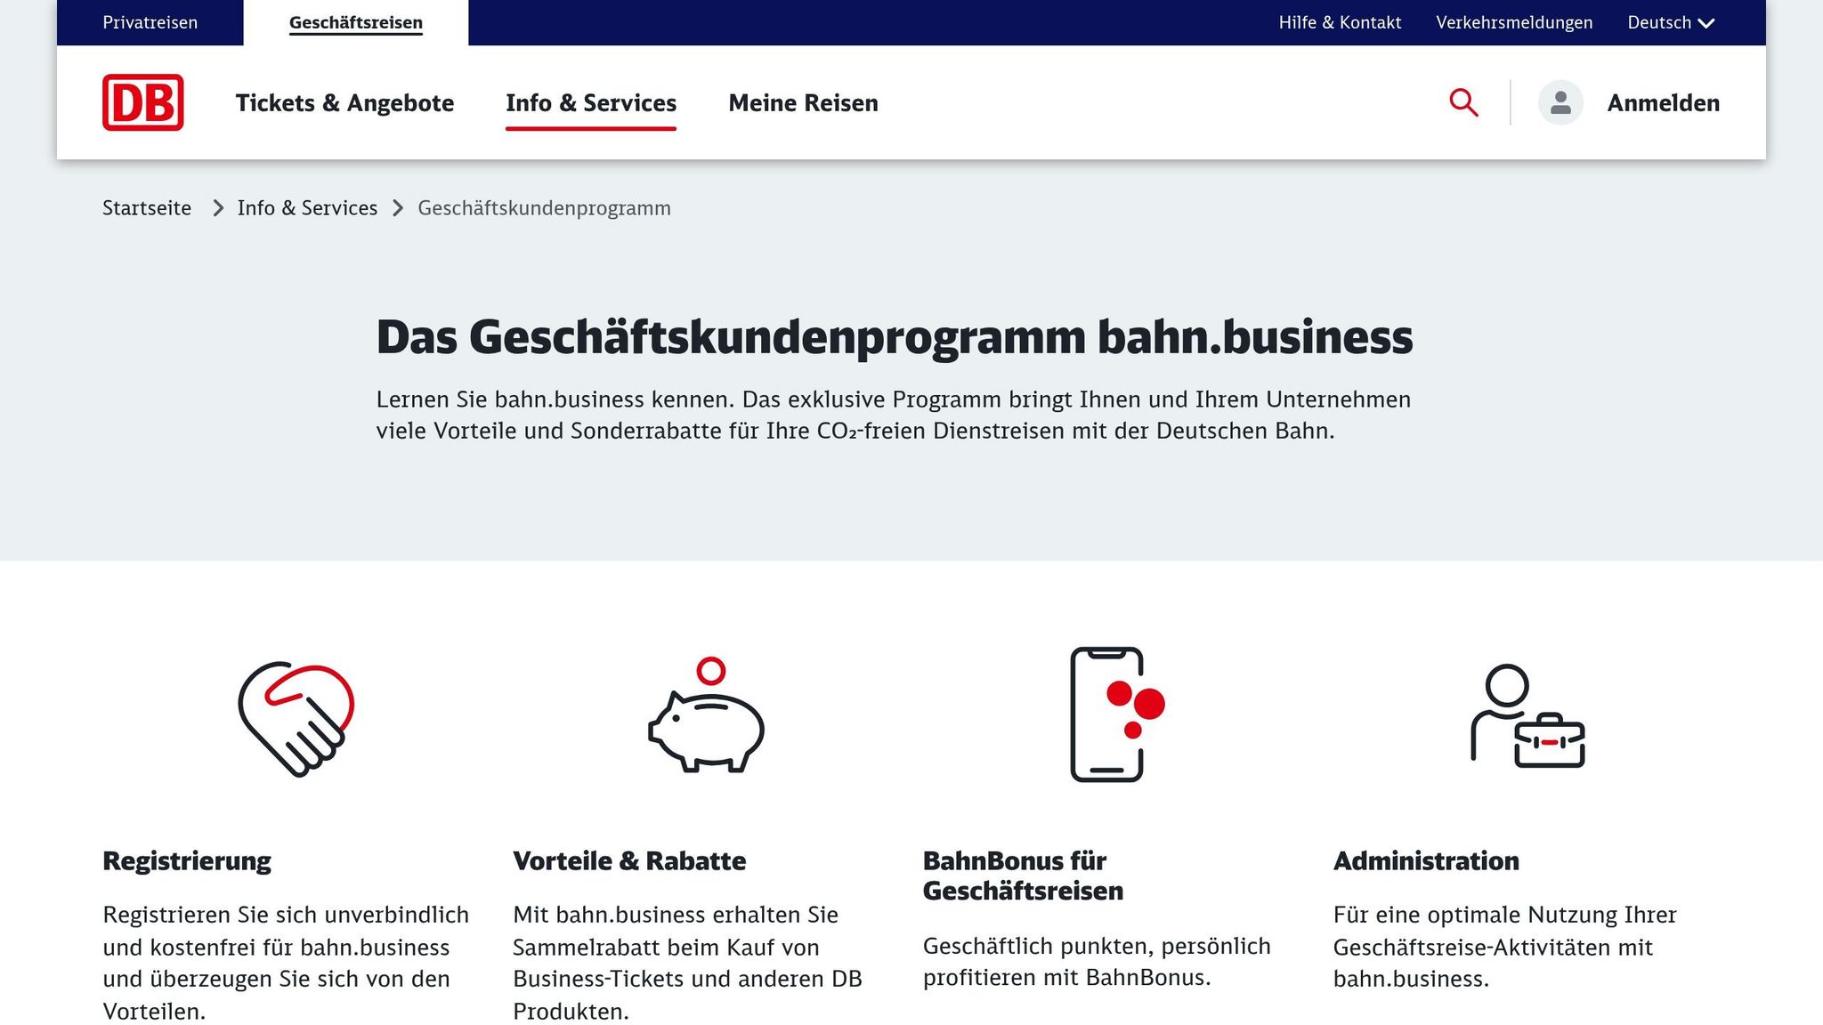Switch to the Privatreisen tab
Viewport: 1823px width, 1025px height.
[x=150, y=22]
